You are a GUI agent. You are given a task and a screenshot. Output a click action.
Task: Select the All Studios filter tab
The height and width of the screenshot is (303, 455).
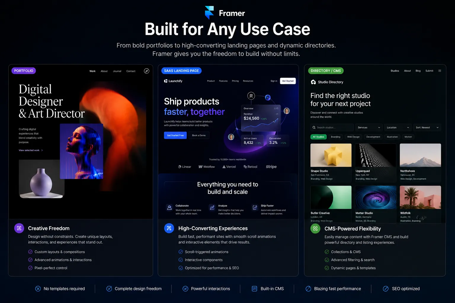pyautogui.click(x=318, y=137)
